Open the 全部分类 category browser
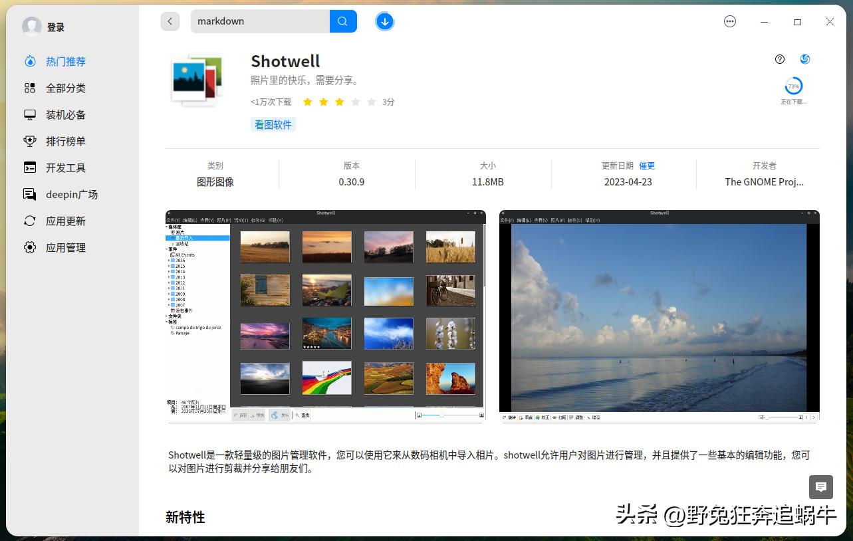The image size is (853, 541). (66, 88)
